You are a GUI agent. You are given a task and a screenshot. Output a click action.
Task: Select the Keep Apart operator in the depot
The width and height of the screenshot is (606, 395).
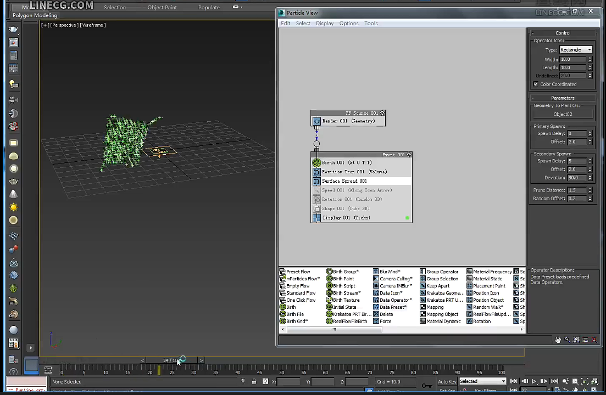tap(437, 286)
